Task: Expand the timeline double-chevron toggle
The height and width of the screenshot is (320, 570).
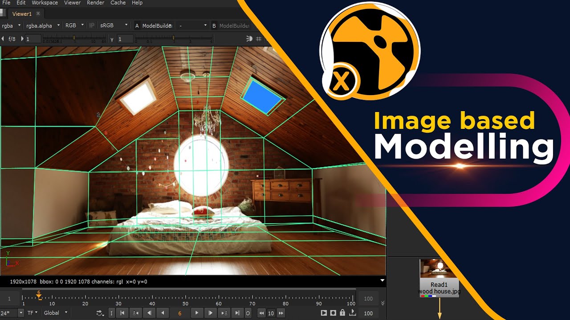Action: (x=383, y=303)
